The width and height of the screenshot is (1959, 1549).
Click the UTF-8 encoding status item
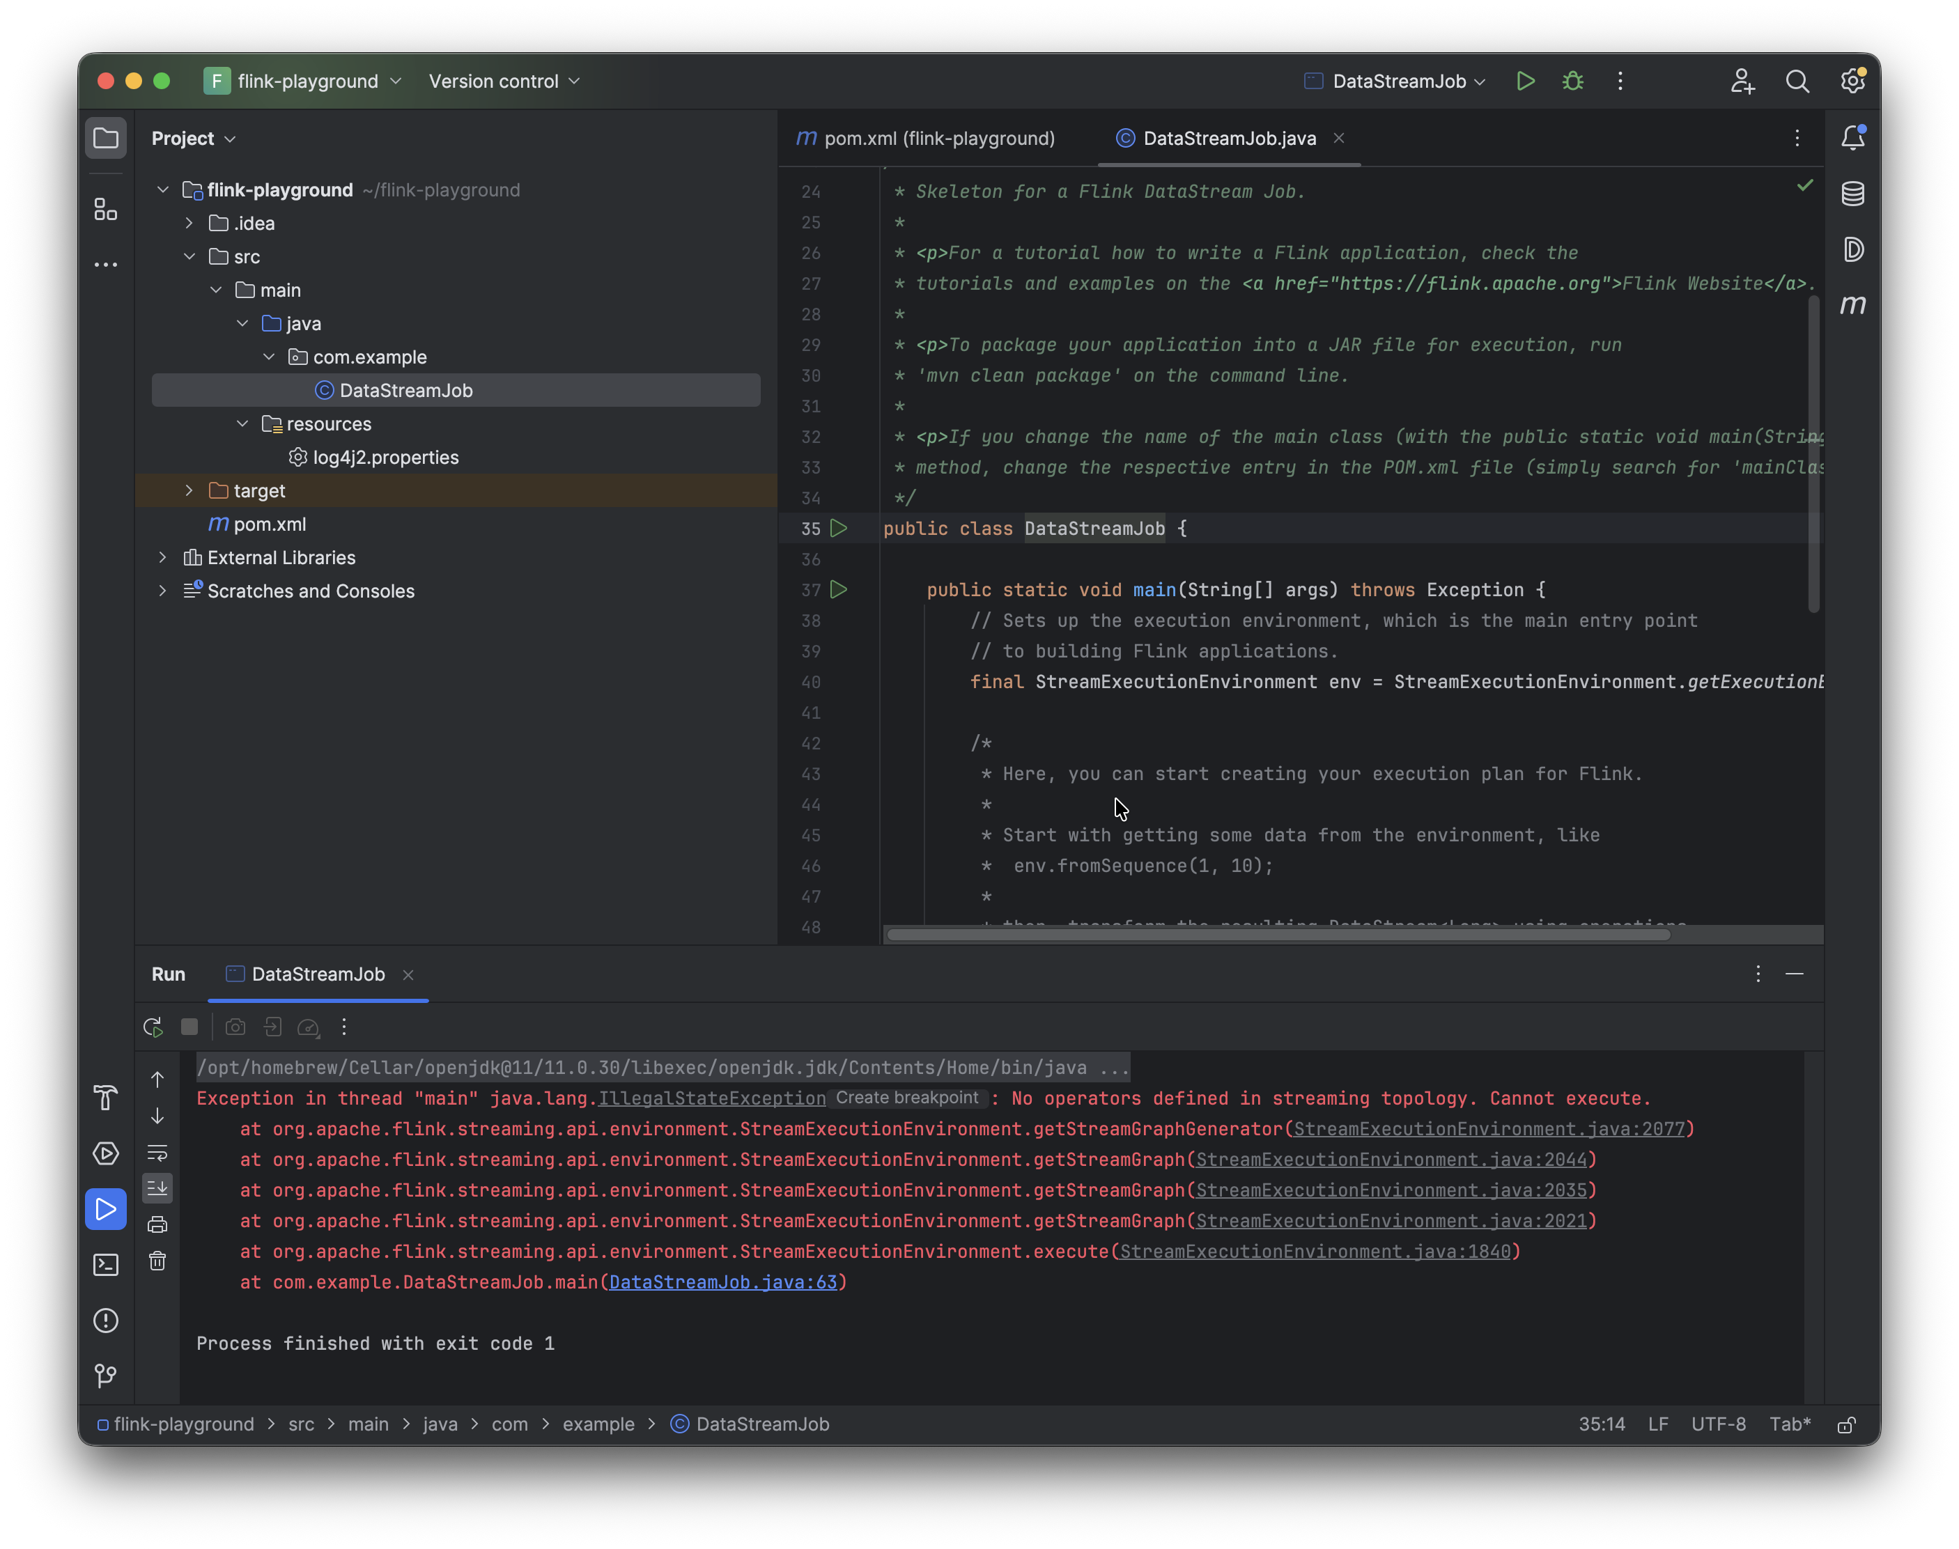pos(1718,1424)
